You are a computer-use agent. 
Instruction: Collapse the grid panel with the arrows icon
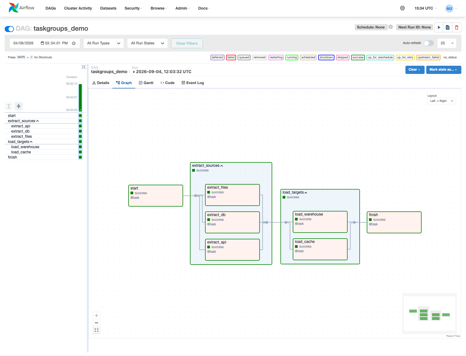84,67
